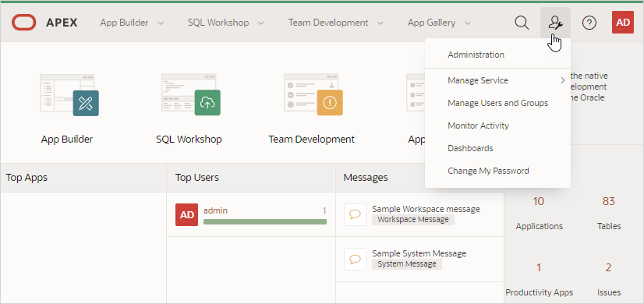Click the Oracle APEX logo icon
This screenshot has width=644, height=304.
23,23
